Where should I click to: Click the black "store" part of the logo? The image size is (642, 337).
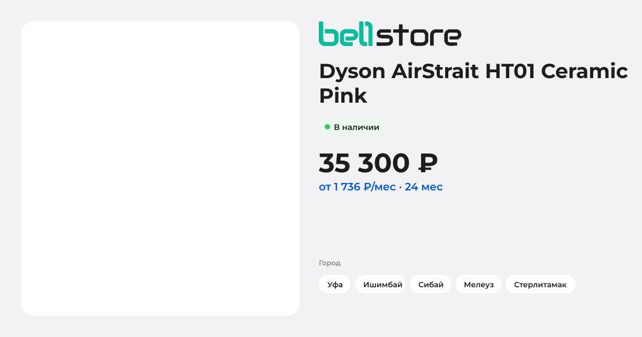418,35
